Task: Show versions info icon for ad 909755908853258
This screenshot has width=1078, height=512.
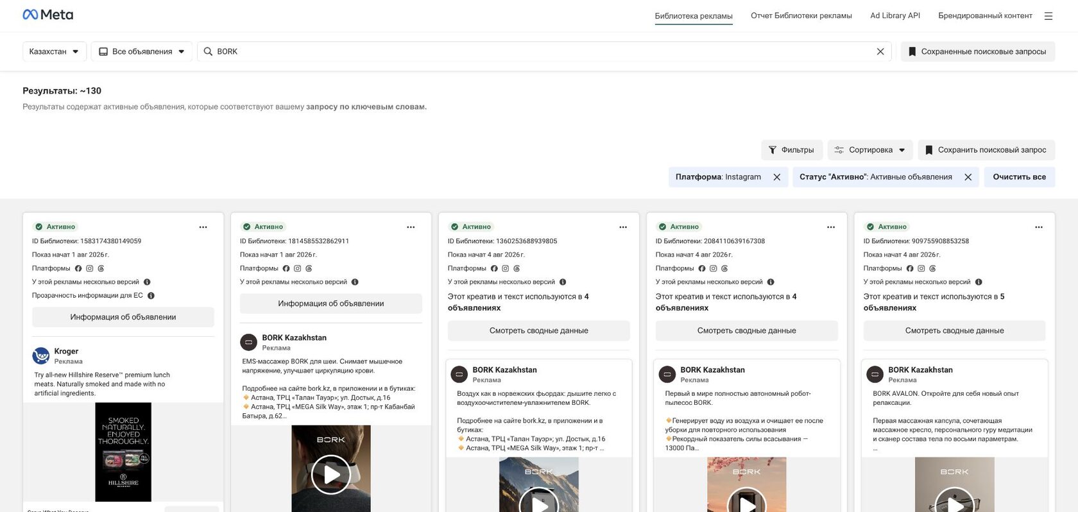Action: click(x=979, y=282)
